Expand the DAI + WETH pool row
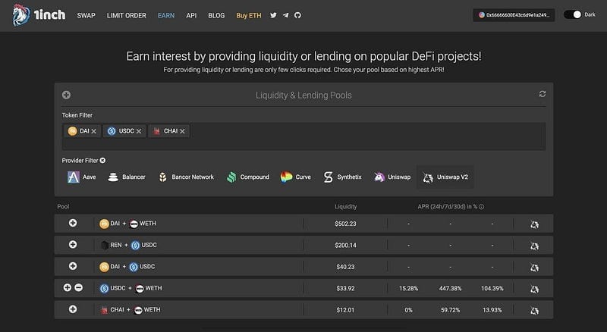This screenshot has width=607, height=332. coord(73,224)
